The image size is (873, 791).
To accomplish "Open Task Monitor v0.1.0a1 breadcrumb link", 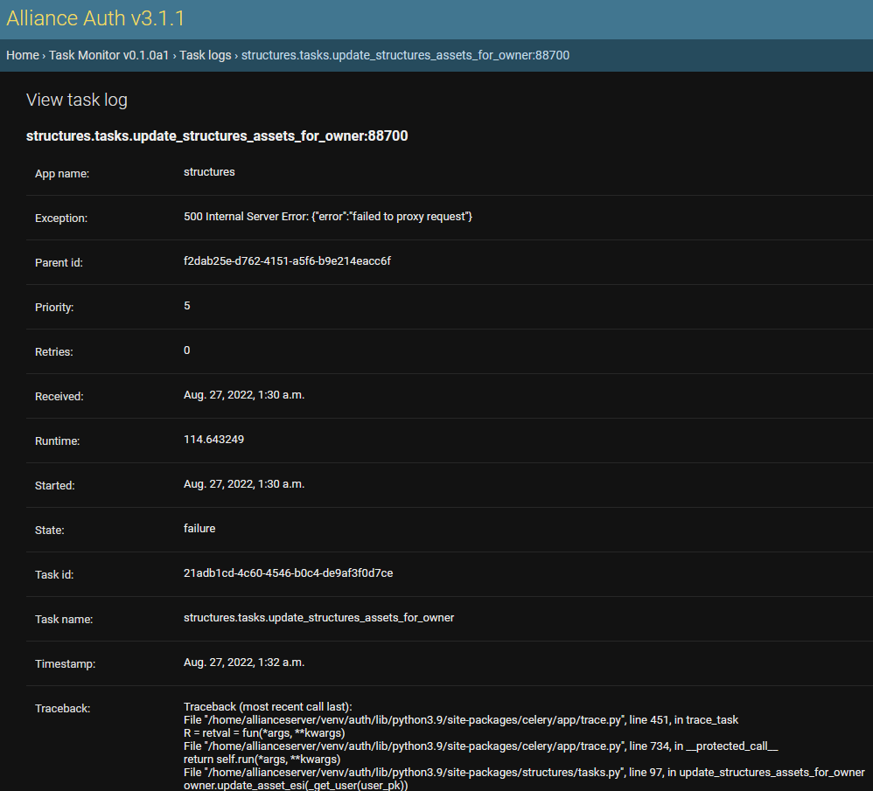I will [108, 55].
